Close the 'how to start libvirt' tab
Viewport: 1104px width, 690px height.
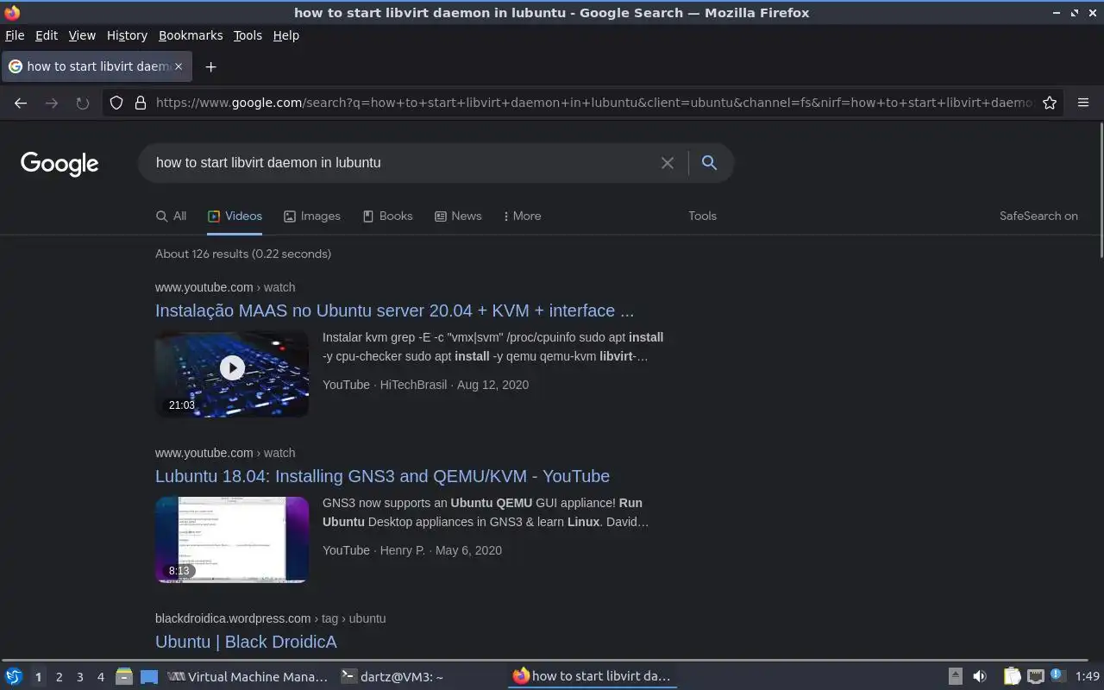point(179,66)
